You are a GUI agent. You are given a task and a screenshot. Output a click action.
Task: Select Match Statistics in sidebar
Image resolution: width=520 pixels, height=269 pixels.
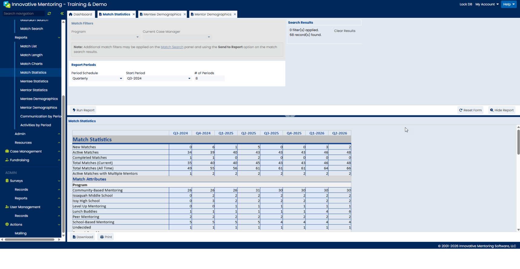pos(33,73)
